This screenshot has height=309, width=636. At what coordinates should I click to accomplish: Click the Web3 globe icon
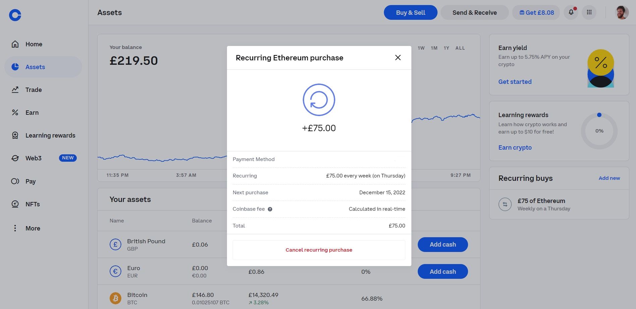point(15,158)
